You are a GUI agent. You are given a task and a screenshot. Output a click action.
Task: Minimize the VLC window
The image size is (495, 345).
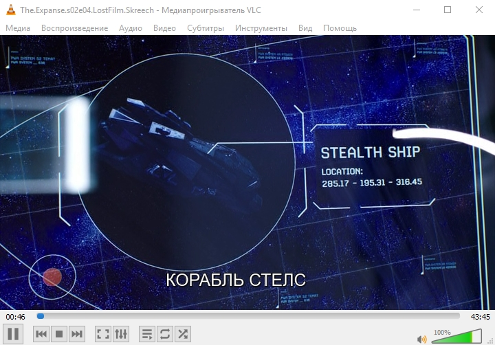click(x=417, y=10)
